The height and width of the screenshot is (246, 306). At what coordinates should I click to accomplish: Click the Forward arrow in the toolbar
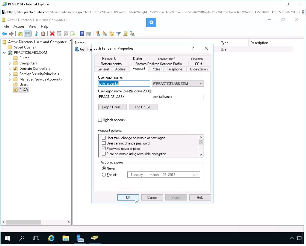(11, 34)
